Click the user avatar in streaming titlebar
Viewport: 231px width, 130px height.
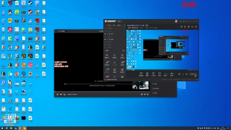176,21
